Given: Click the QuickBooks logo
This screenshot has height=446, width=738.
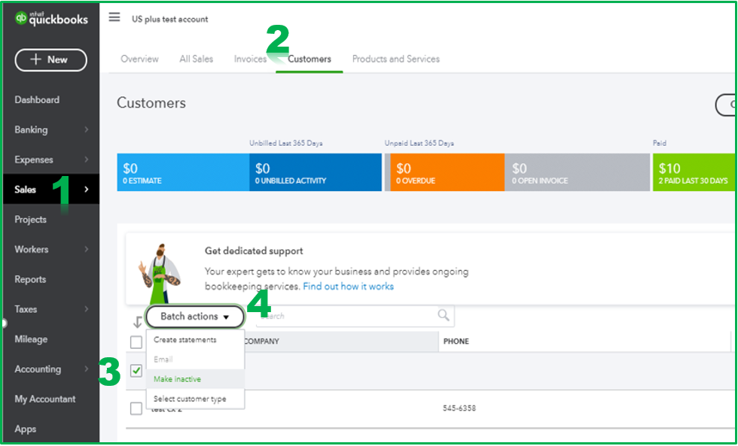Looking at the screenshot, I should [51, 19].
